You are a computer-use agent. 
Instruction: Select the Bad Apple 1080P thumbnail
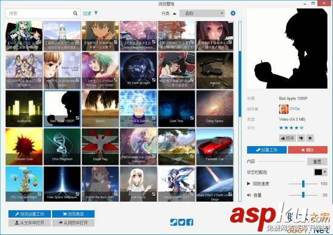(x=62, y=109)
